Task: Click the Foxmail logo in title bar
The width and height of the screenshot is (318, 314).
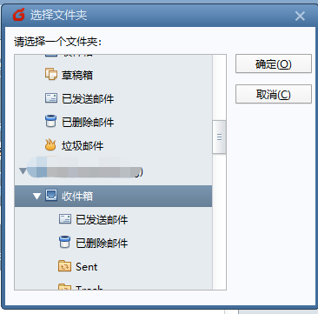Action: [x=19, y=15]
